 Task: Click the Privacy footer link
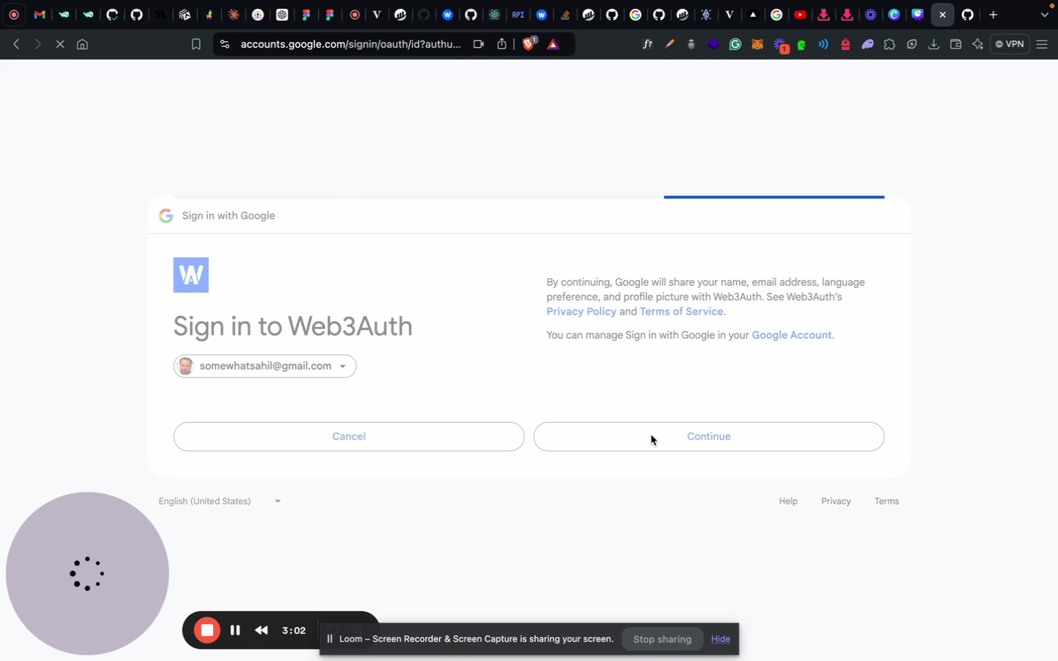(836, 501)
